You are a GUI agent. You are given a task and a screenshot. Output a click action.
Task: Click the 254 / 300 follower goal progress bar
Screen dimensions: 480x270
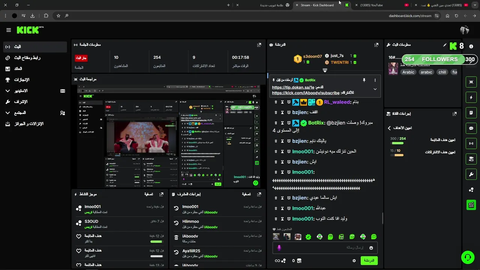coord(397,143)
